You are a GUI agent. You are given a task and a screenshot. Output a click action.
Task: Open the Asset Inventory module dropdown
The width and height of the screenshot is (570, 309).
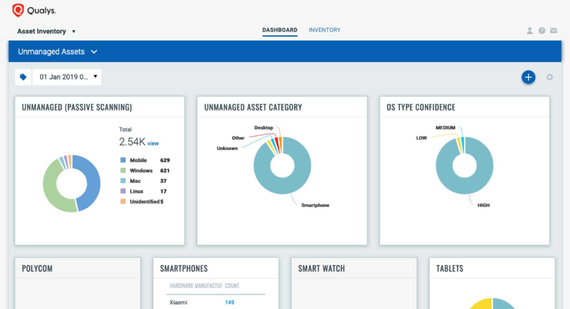pyautogui.click(x=46, y=31)
